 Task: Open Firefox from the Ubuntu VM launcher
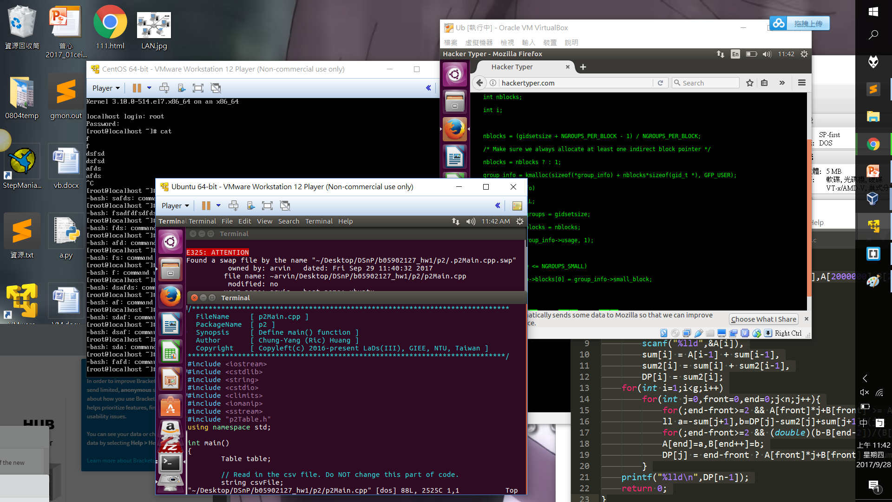tap(171, 296)
